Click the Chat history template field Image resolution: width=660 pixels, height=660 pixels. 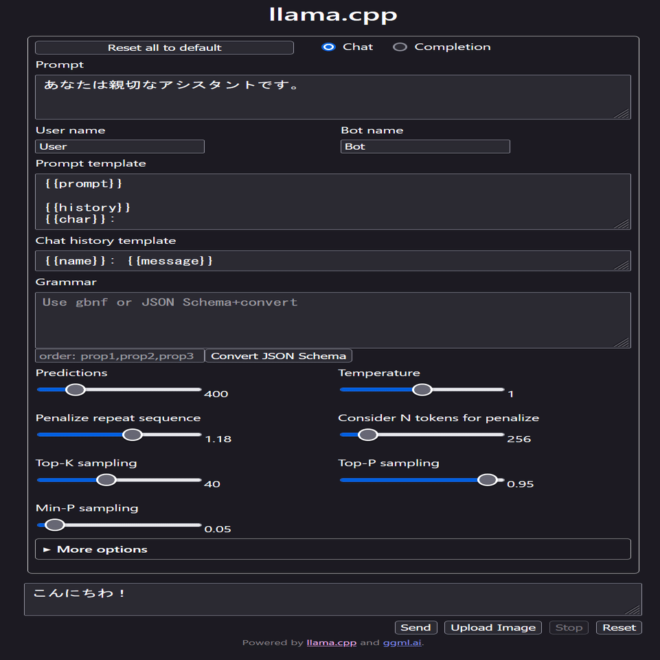333,261
